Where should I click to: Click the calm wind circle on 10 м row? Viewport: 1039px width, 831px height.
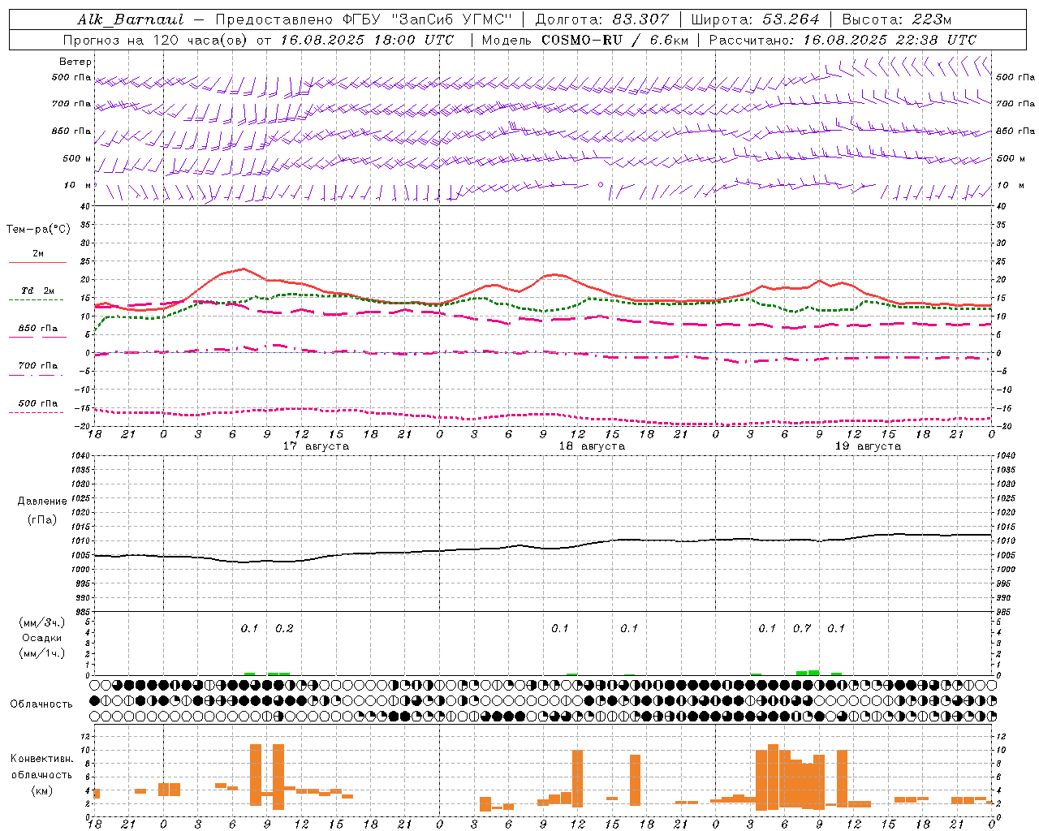[x=601, y=185]
